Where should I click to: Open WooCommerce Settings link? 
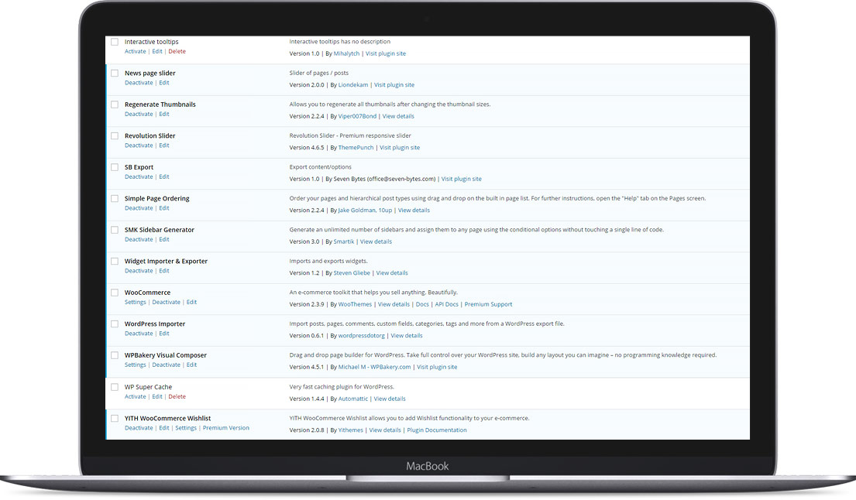[135, 303]
